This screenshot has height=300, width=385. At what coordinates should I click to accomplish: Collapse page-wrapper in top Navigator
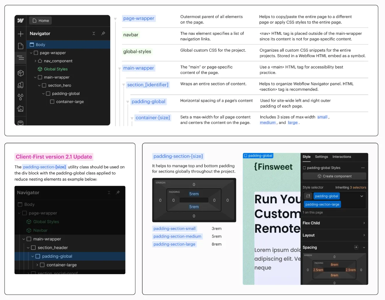tap(31, 53)
